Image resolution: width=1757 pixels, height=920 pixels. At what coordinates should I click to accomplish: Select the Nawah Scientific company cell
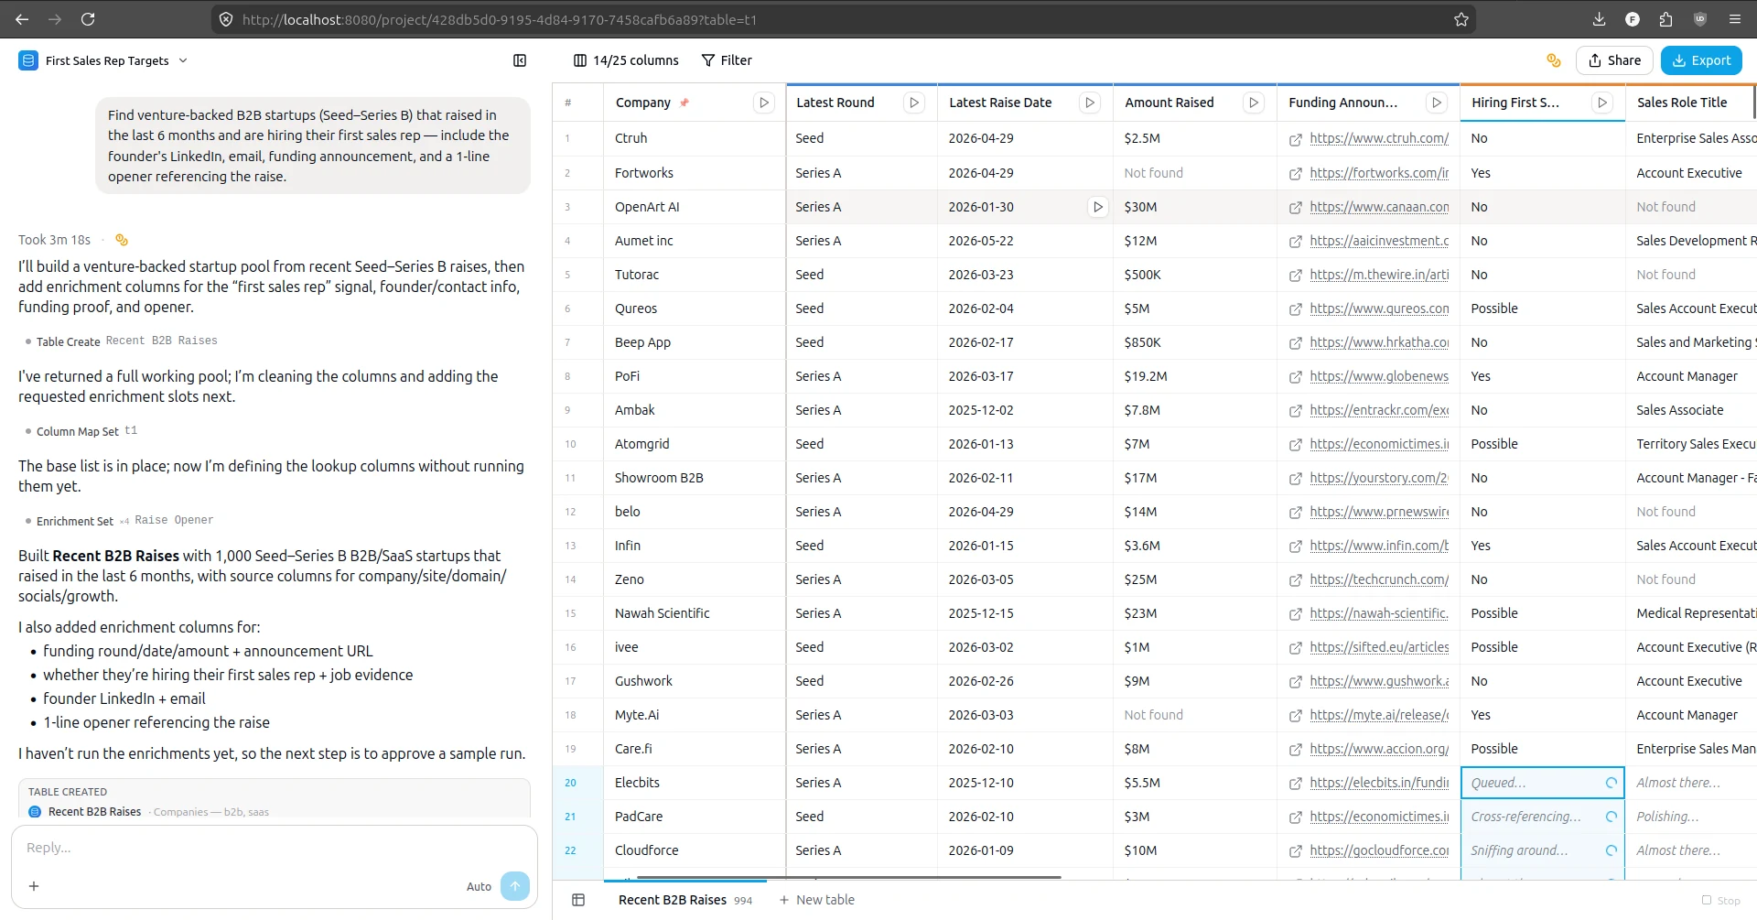click(695, 613)
